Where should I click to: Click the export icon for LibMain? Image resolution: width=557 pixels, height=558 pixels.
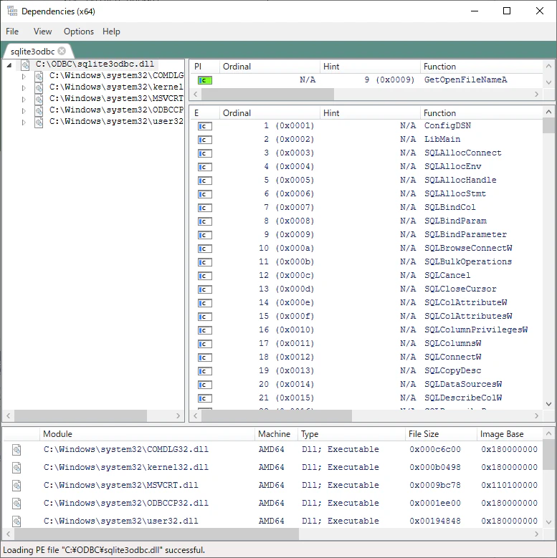tap(205, 140)
